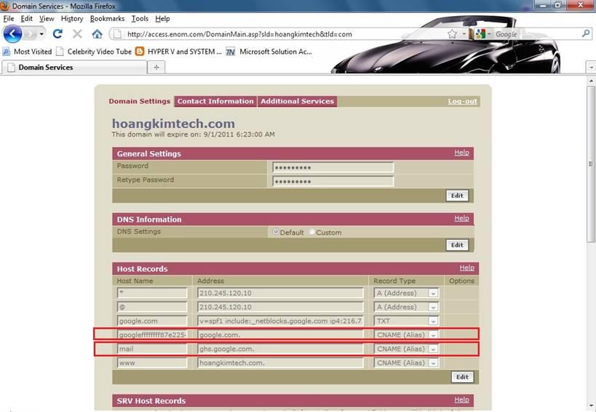
Task: Switch to the Contact Information tab
Action: pyautogui.click(x=215, y=101)
